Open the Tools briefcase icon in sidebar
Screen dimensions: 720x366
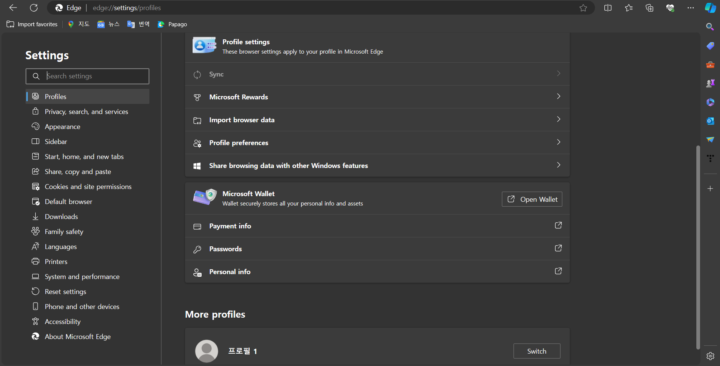710,64
